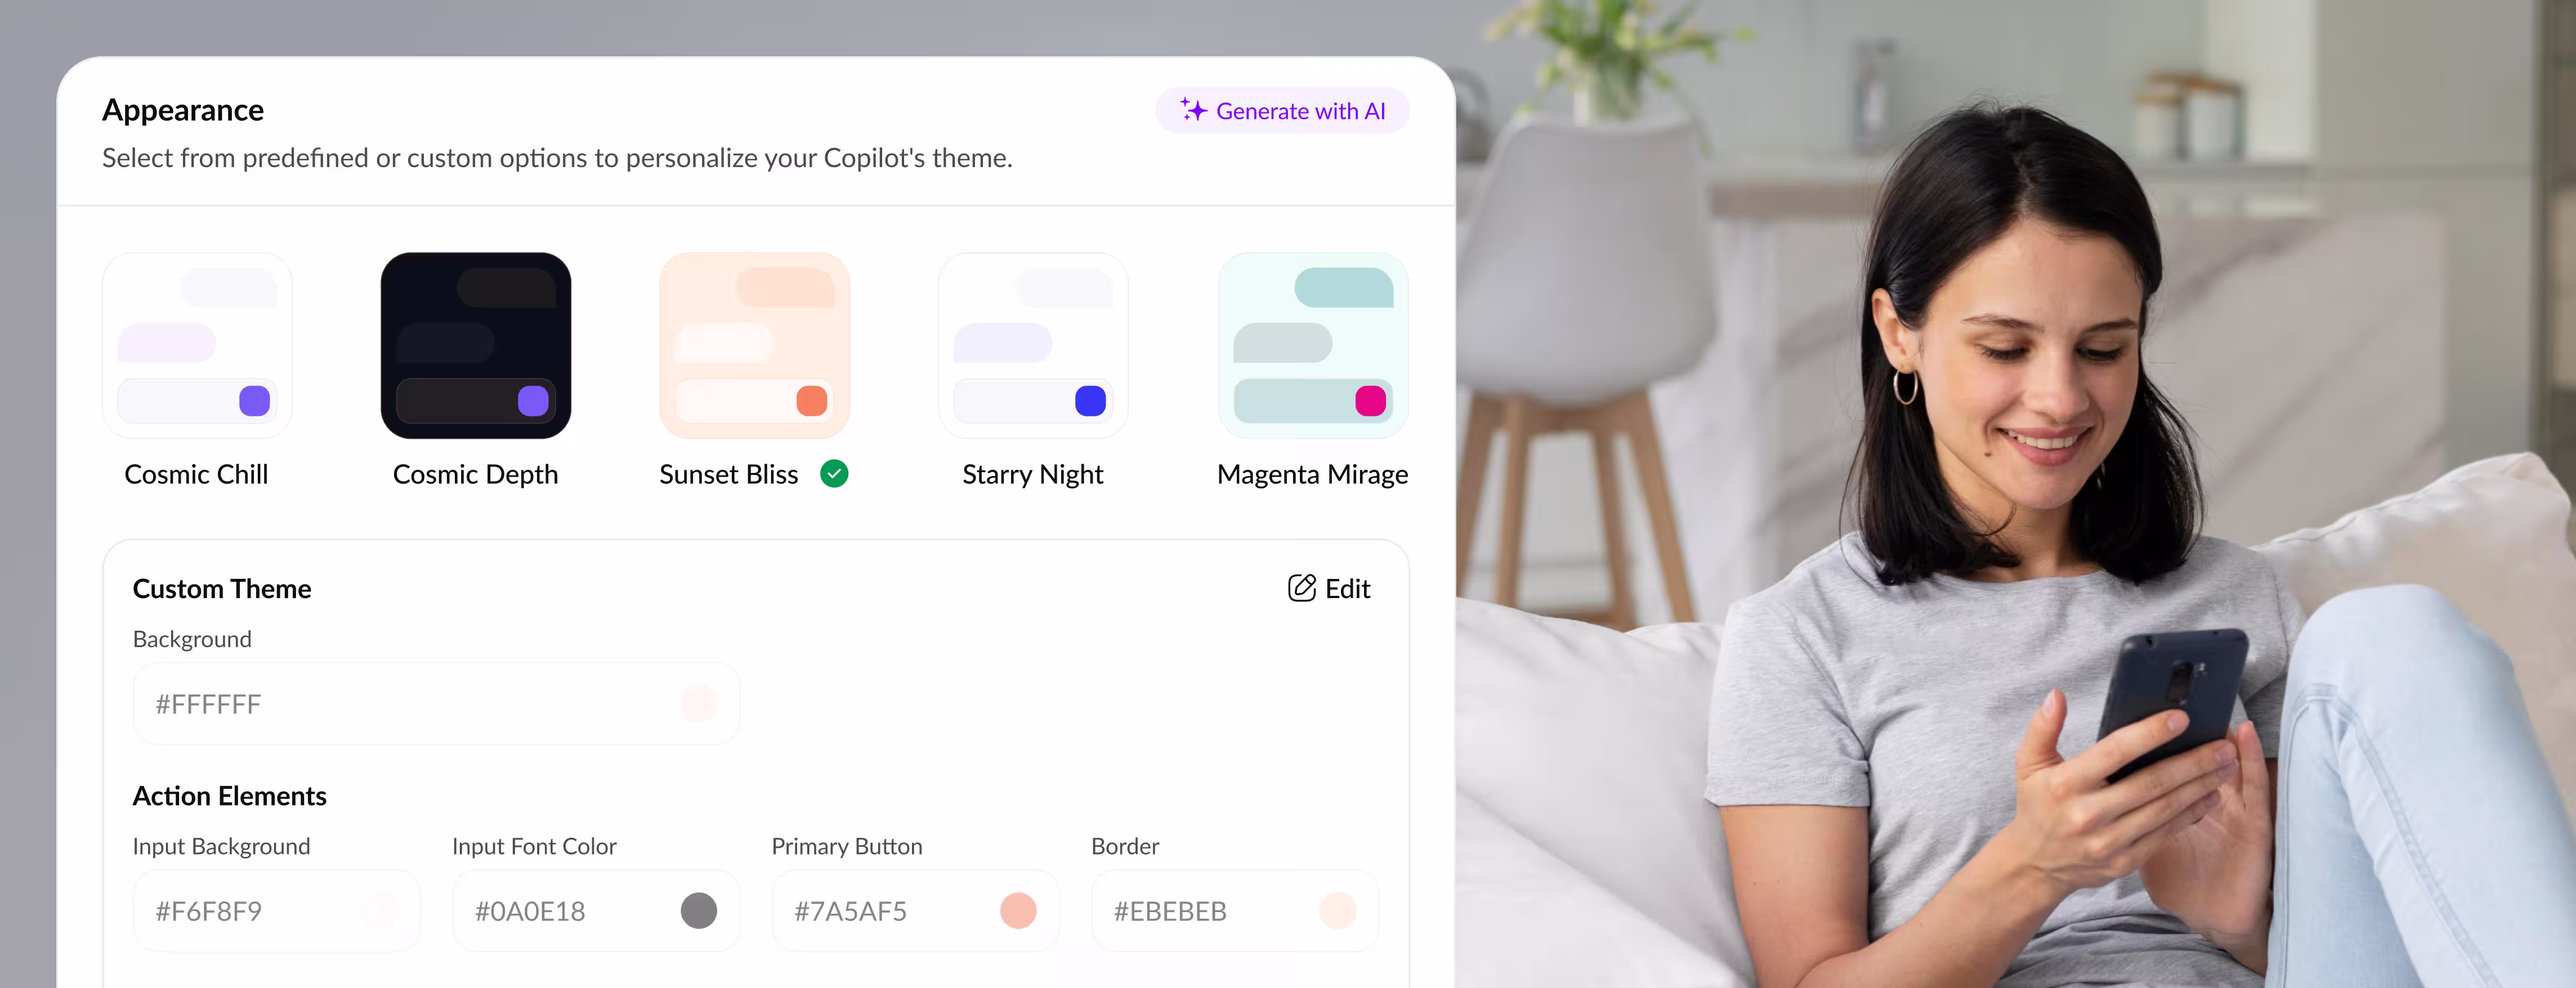Open the Border color swatch
The image size is (2576, 988).
(1338, 911)
